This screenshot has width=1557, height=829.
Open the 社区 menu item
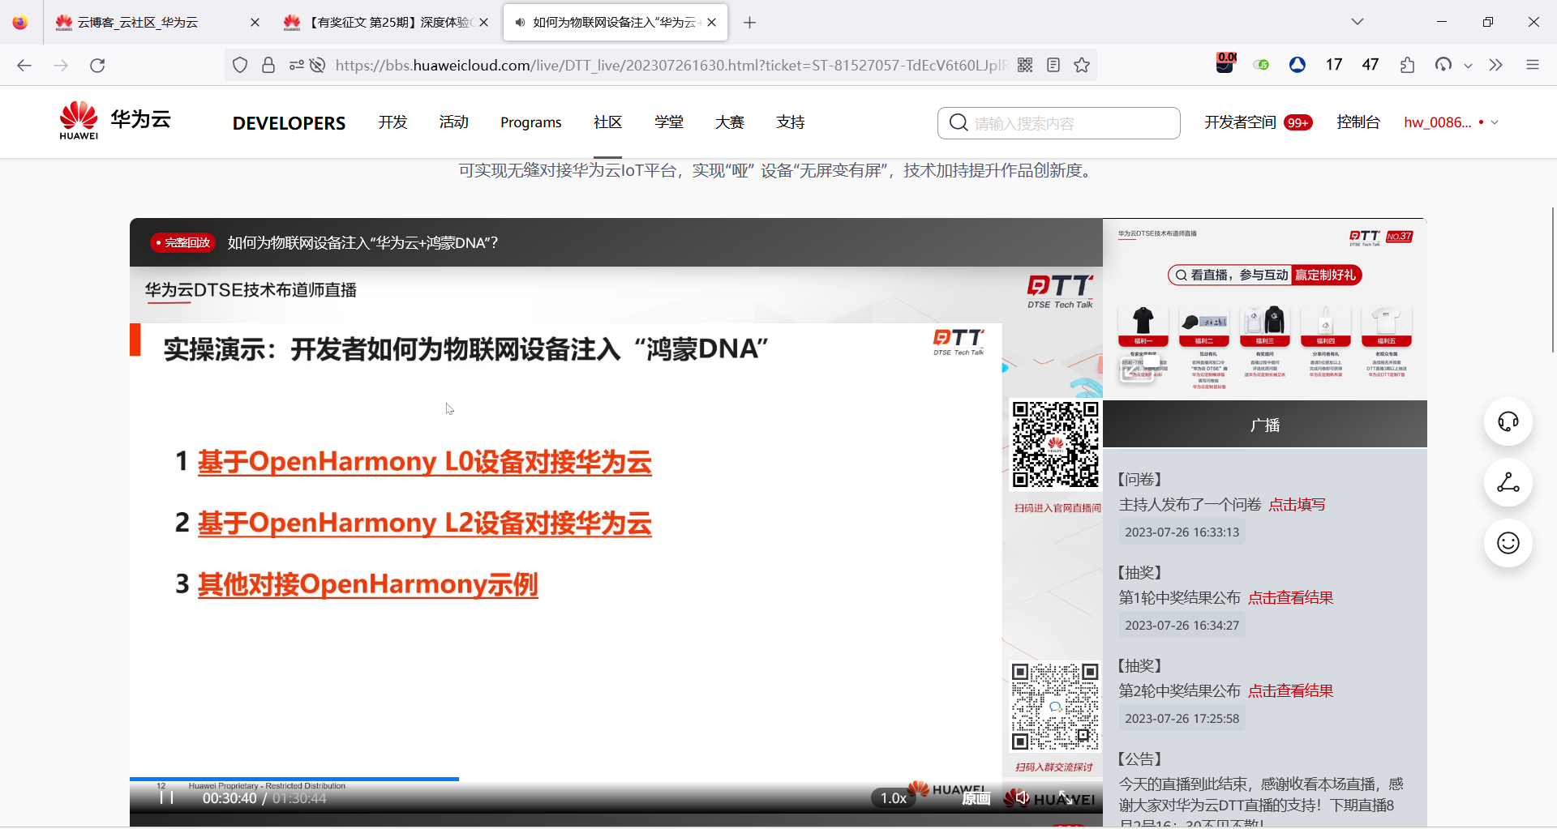[607, 122]
